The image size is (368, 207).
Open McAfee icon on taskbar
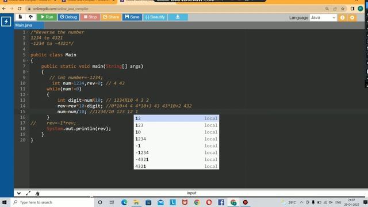click(185, 202)
